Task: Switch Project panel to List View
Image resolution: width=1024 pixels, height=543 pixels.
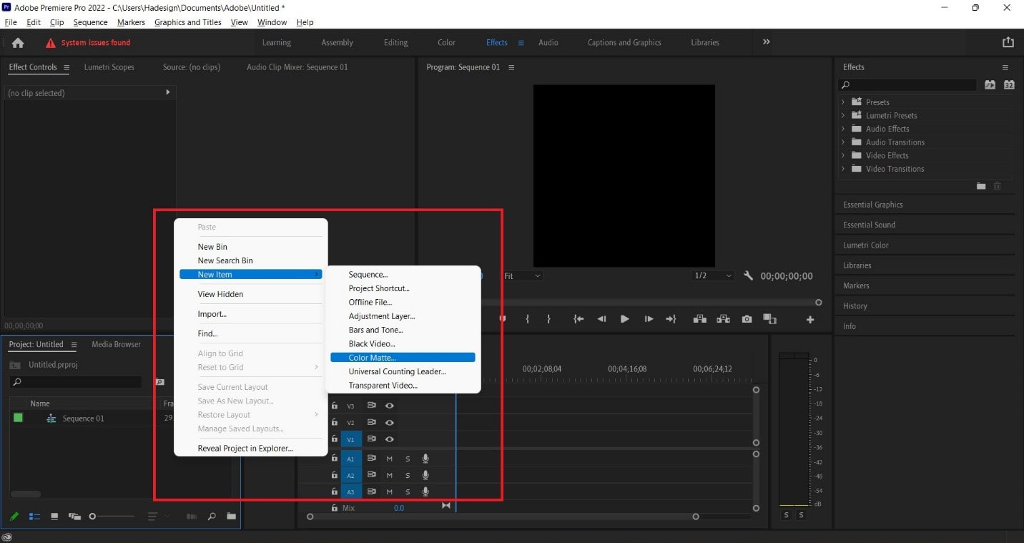Action: click(x=34, y=516)
